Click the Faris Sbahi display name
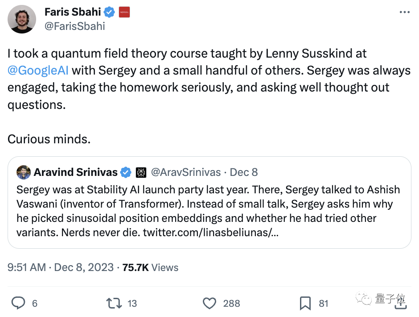This screenshot has width=419, height=317. pos(73,12)
